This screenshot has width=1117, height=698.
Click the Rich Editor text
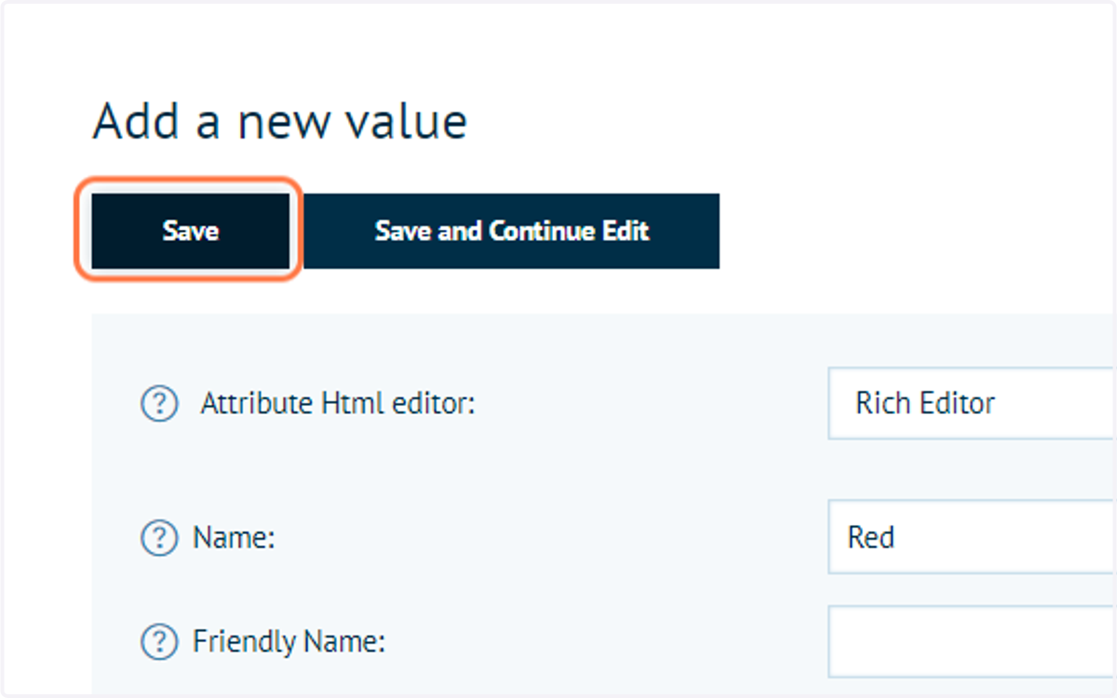(x=925, y=403)
